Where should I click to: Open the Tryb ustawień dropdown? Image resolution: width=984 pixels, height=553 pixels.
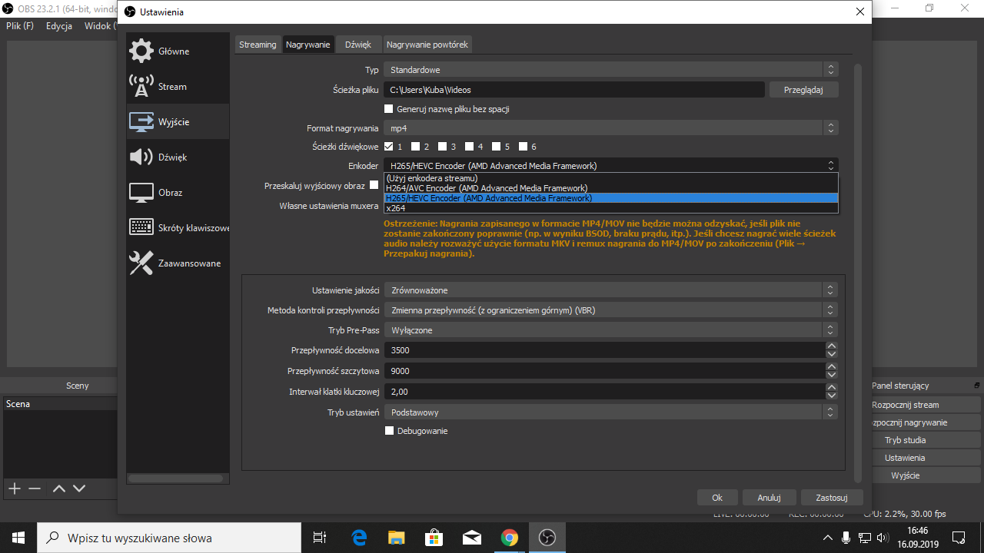pyautogui.click(x=611, y=412)
